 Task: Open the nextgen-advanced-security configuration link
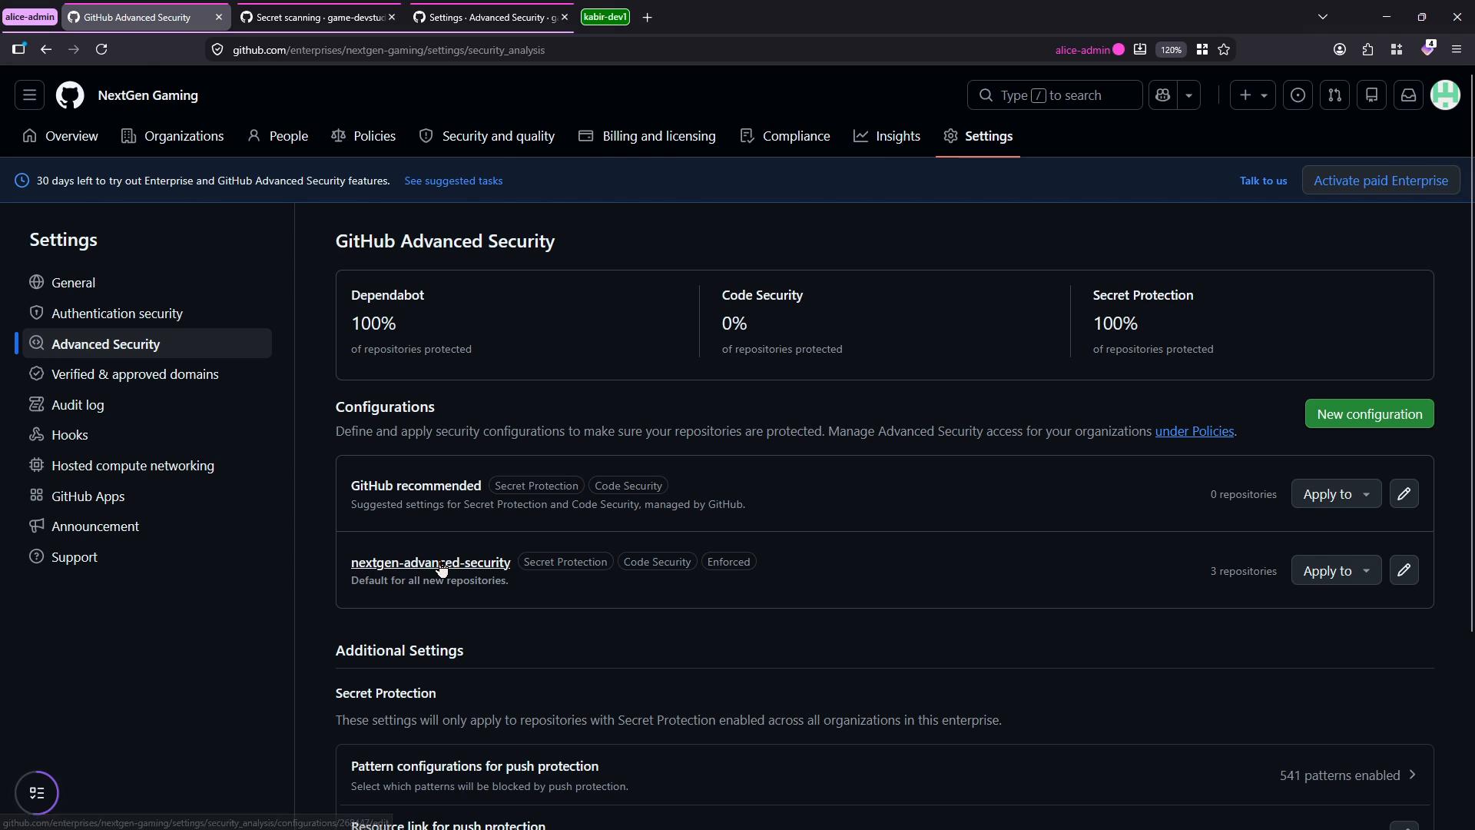tap(430, 563)
